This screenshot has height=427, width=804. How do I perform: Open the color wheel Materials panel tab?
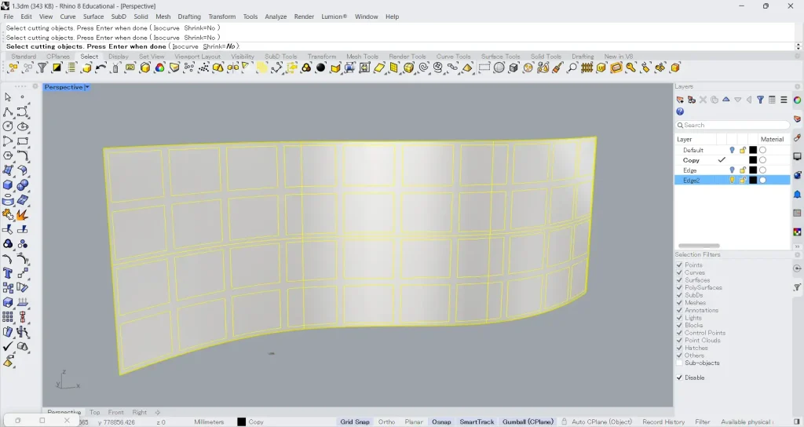[x=798, y=100]
